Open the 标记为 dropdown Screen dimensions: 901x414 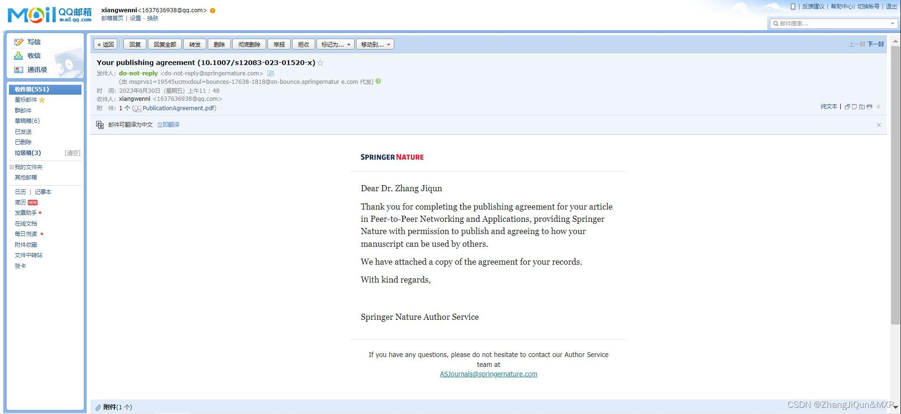pos(336,44)
